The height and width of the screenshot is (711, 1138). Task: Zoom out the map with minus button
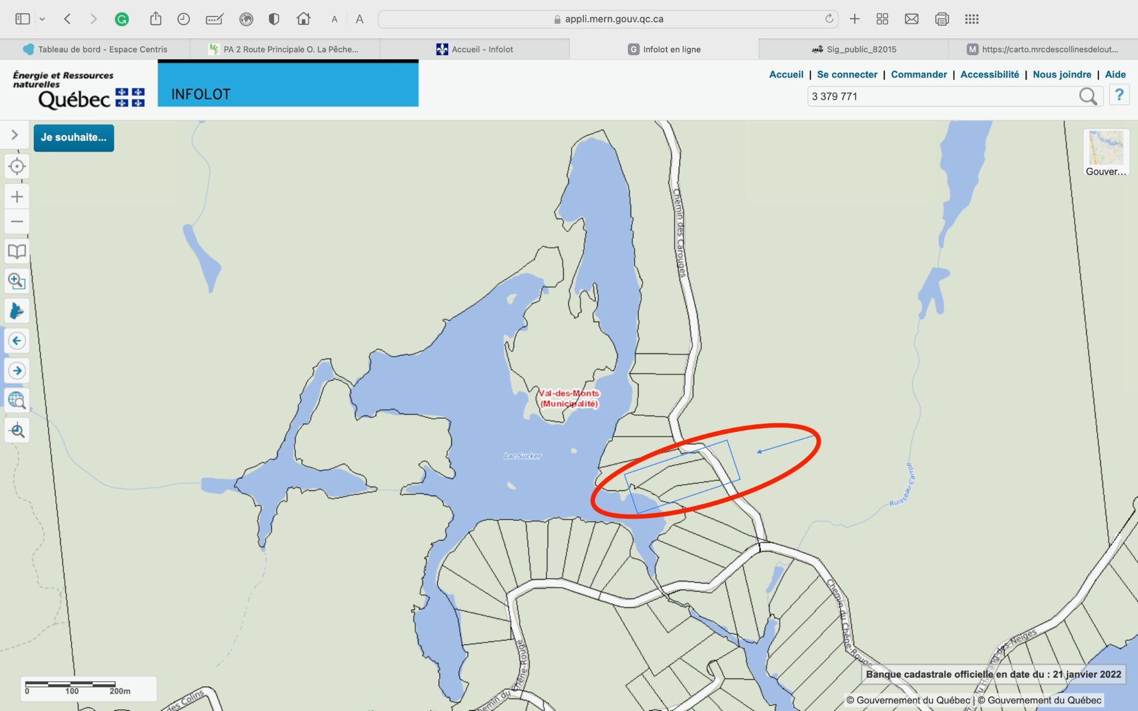point(17,222)
